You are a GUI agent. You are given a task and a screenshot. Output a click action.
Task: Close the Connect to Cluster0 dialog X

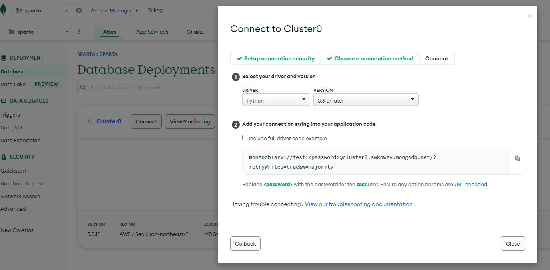coord(530,16)
